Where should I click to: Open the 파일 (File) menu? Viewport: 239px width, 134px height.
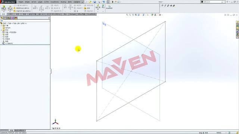(x=21, y=2)
